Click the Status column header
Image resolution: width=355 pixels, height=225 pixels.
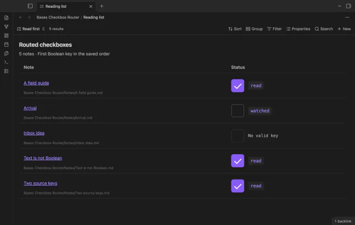point(238,67)
